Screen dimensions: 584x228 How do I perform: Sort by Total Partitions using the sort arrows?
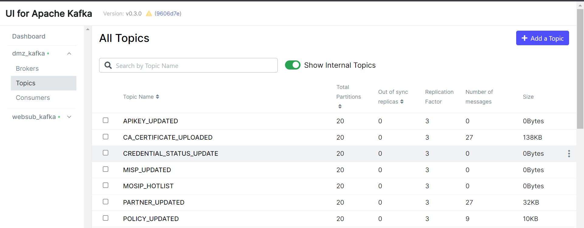[x=340, y=106]
